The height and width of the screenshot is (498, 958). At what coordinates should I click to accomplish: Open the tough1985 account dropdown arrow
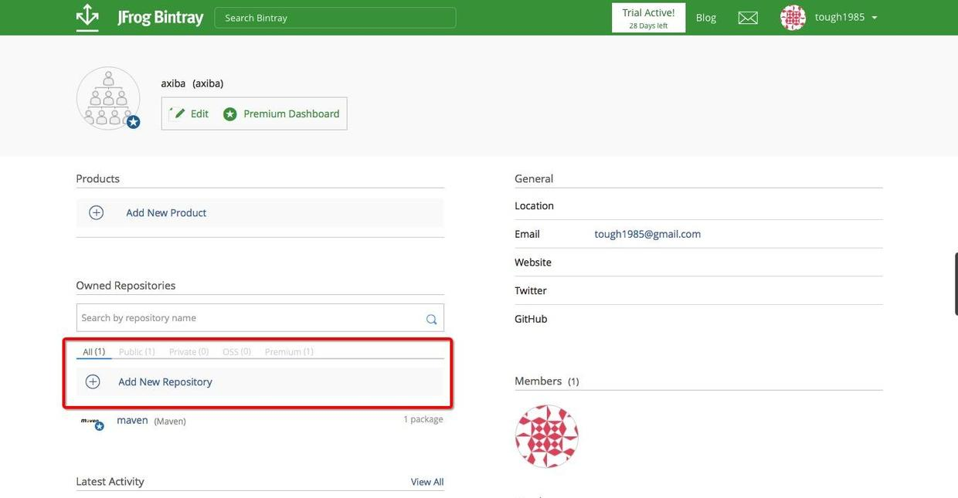point(875,18)
